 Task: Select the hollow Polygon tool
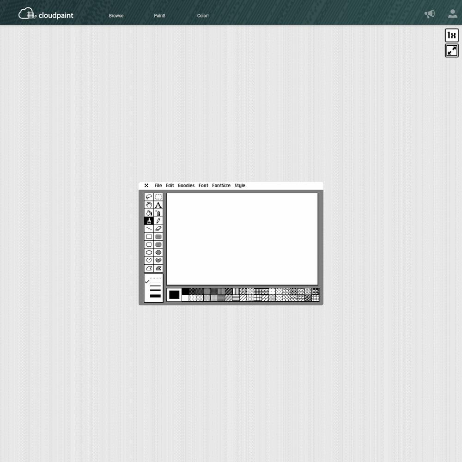(149, 268)
